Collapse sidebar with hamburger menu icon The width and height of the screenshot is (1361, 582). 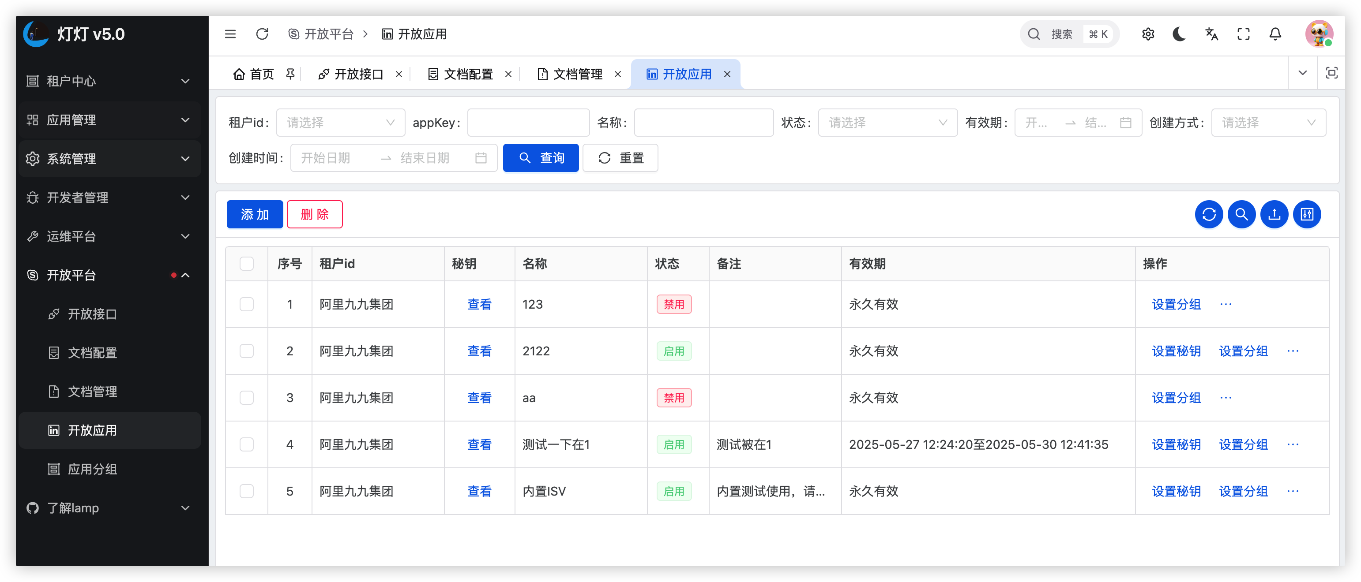coord(230,34)
